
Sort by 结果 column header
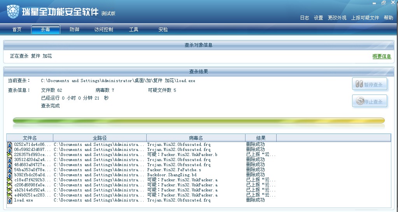click(x=261, y=138)
